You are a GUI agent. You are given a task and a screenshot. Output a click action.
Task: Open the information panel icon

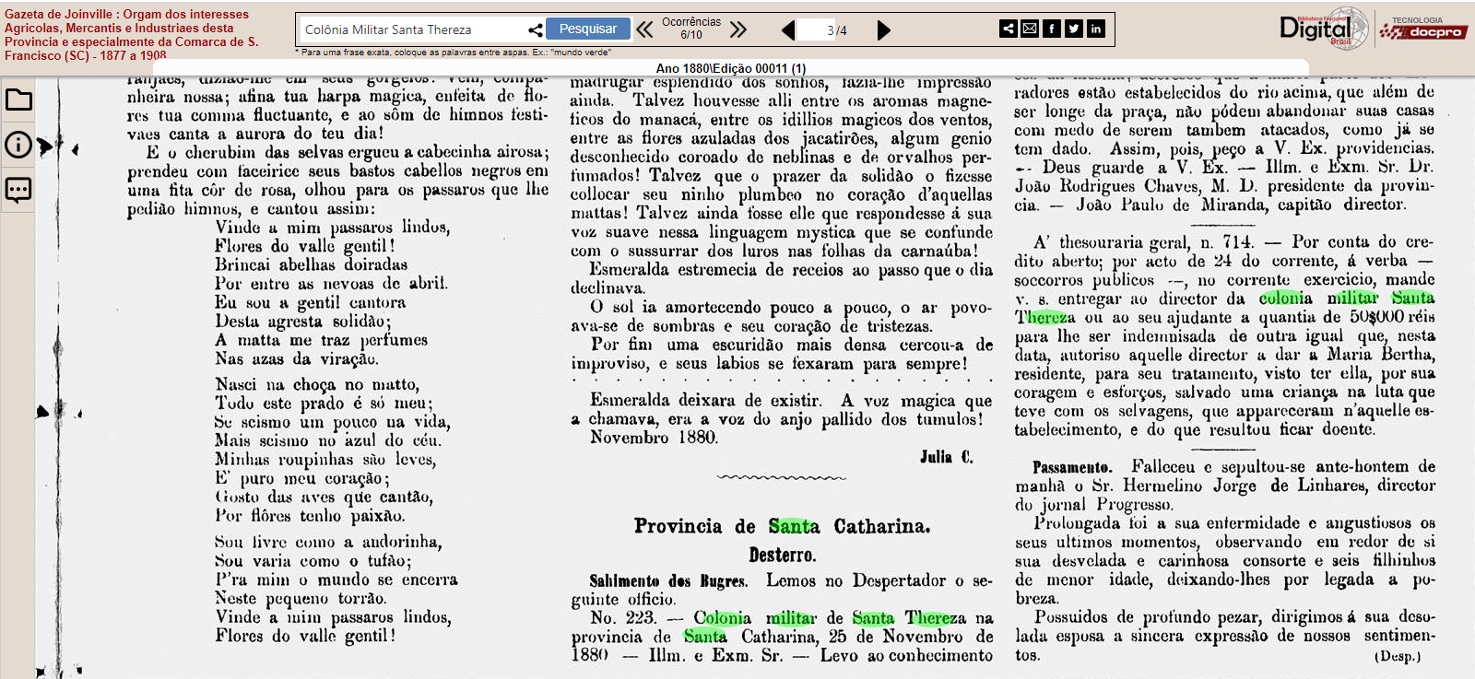18,145
